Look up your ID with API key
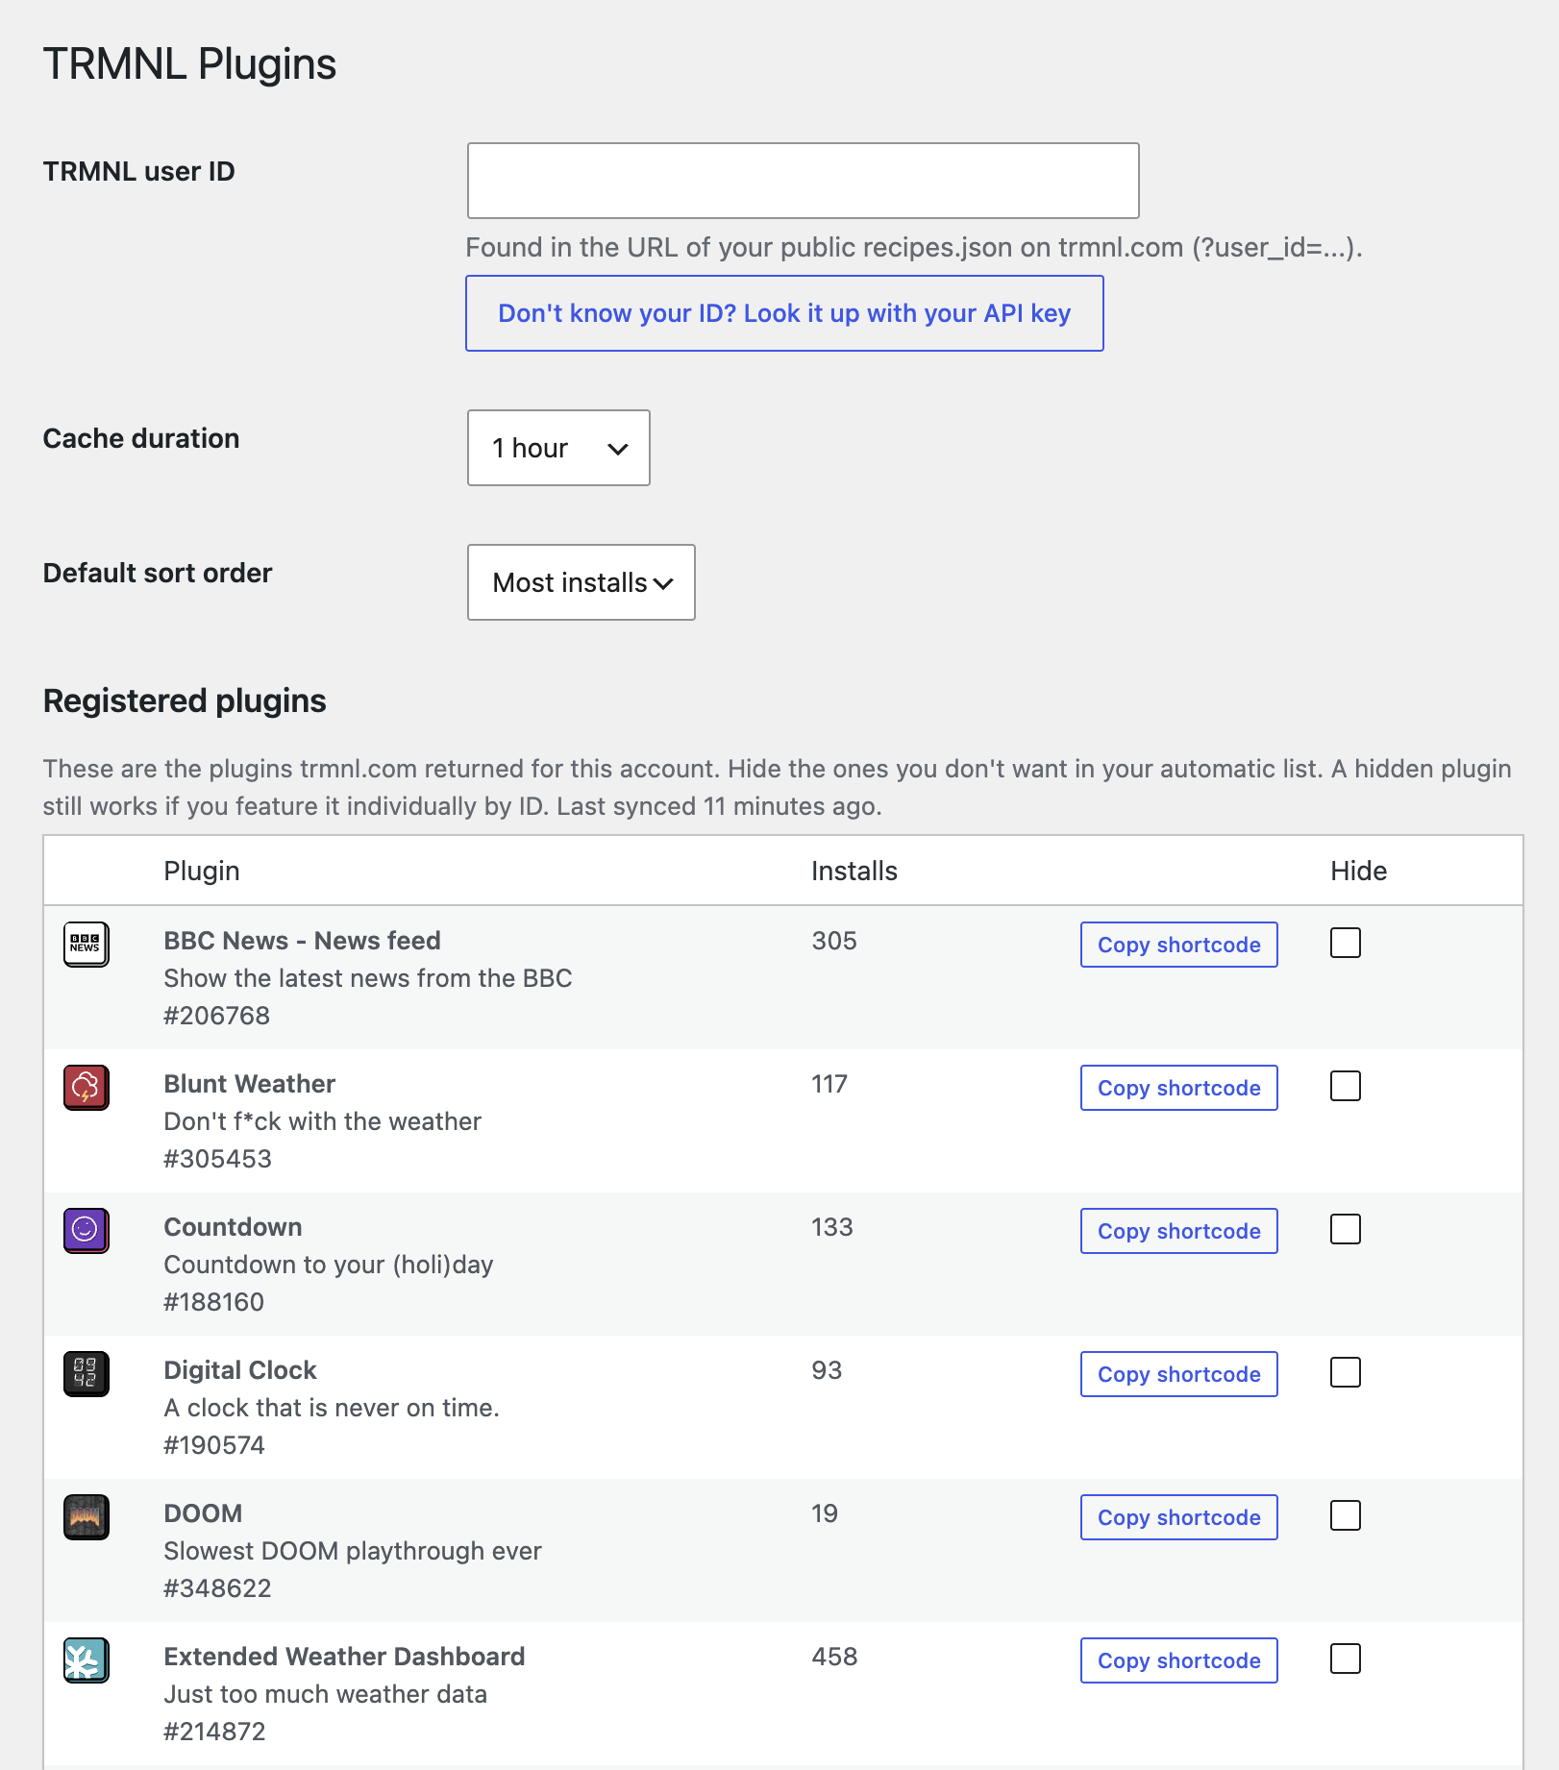1559x1770 pixels. (x=784, y=313)
